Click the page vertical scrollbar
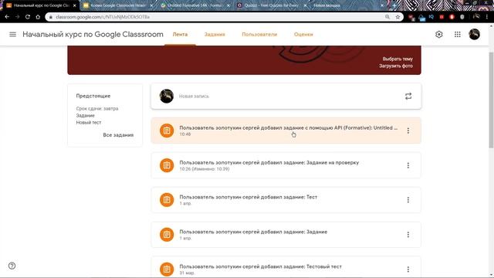494x278 pixels. tap(491, 100)
